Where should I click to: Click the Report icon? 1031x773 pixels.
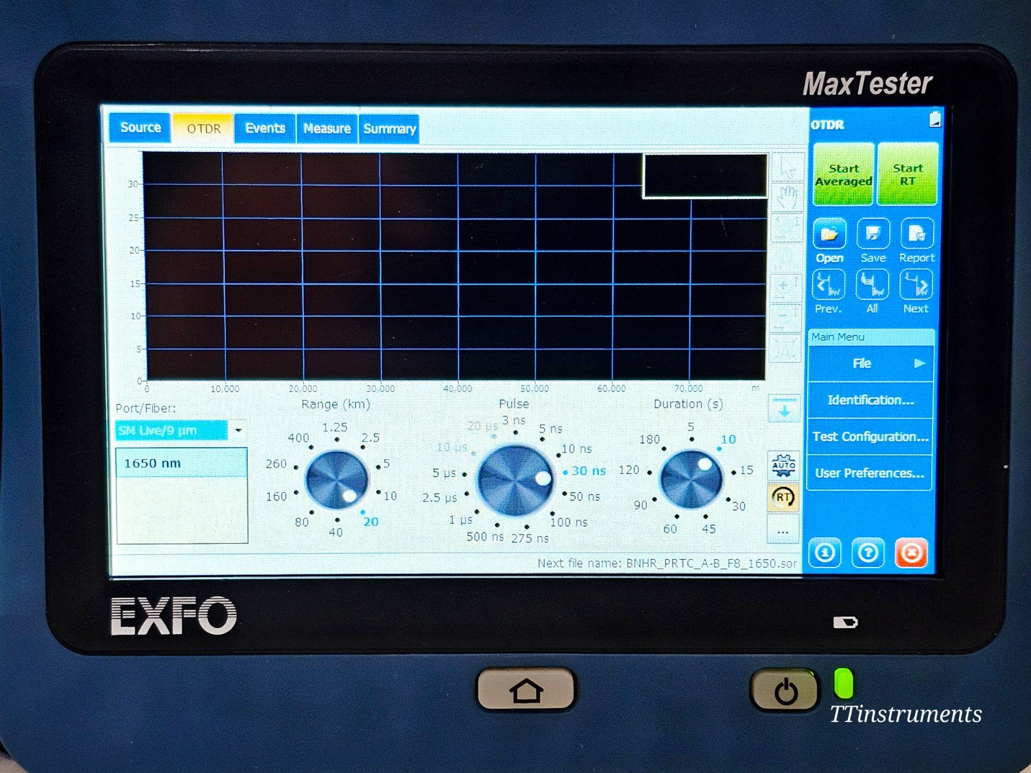coord(917,234)
